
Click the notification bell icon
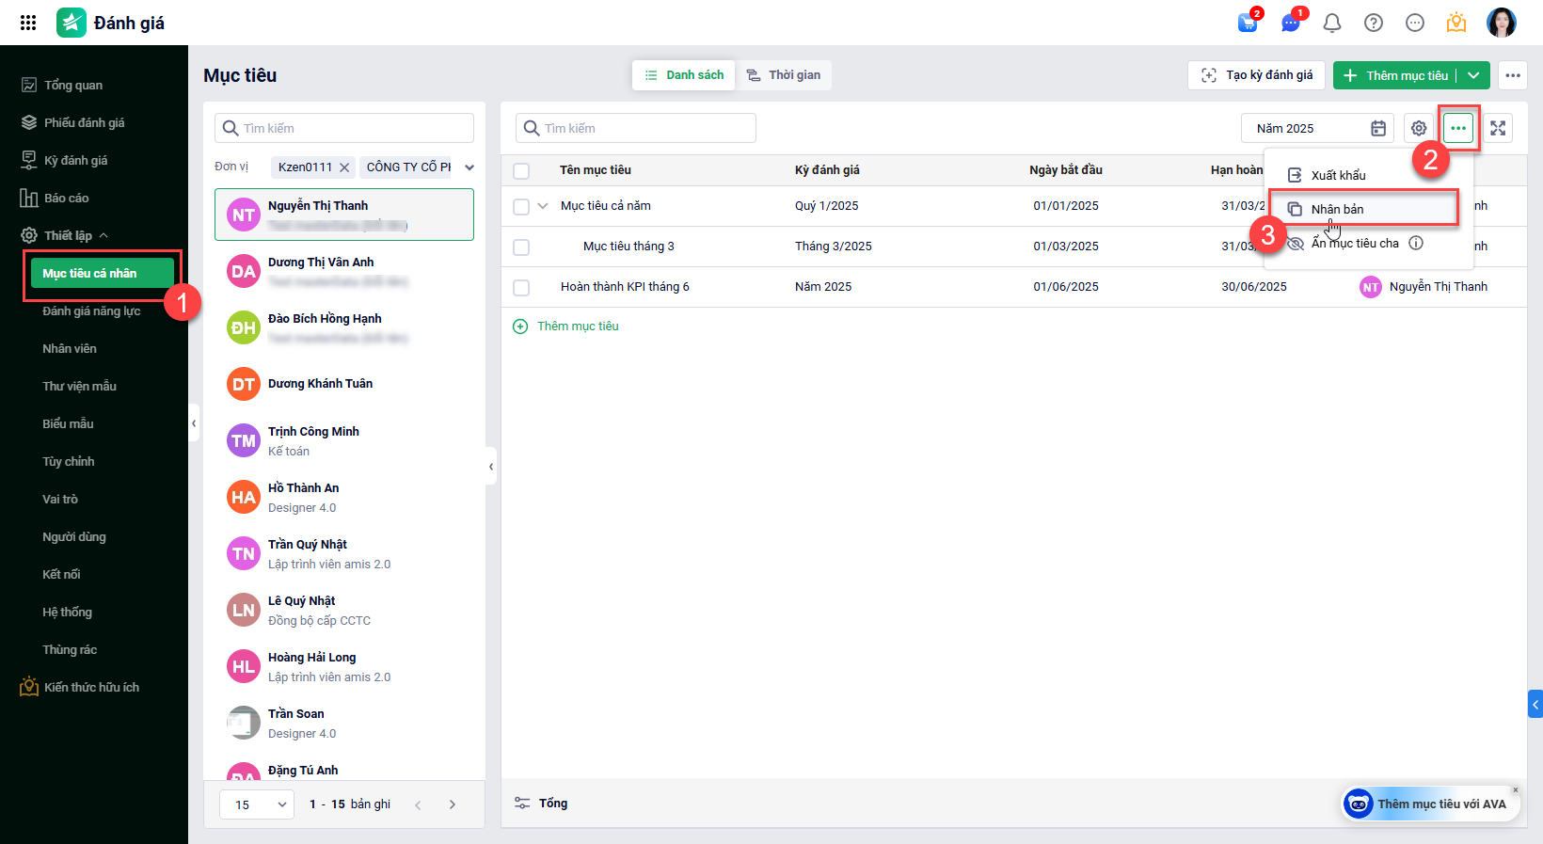pos(1332,23)
